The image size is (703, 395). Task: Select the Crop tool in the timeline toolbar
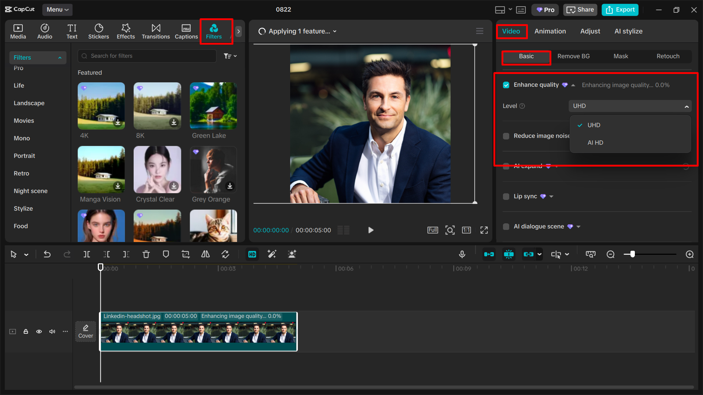click(185, 254)
